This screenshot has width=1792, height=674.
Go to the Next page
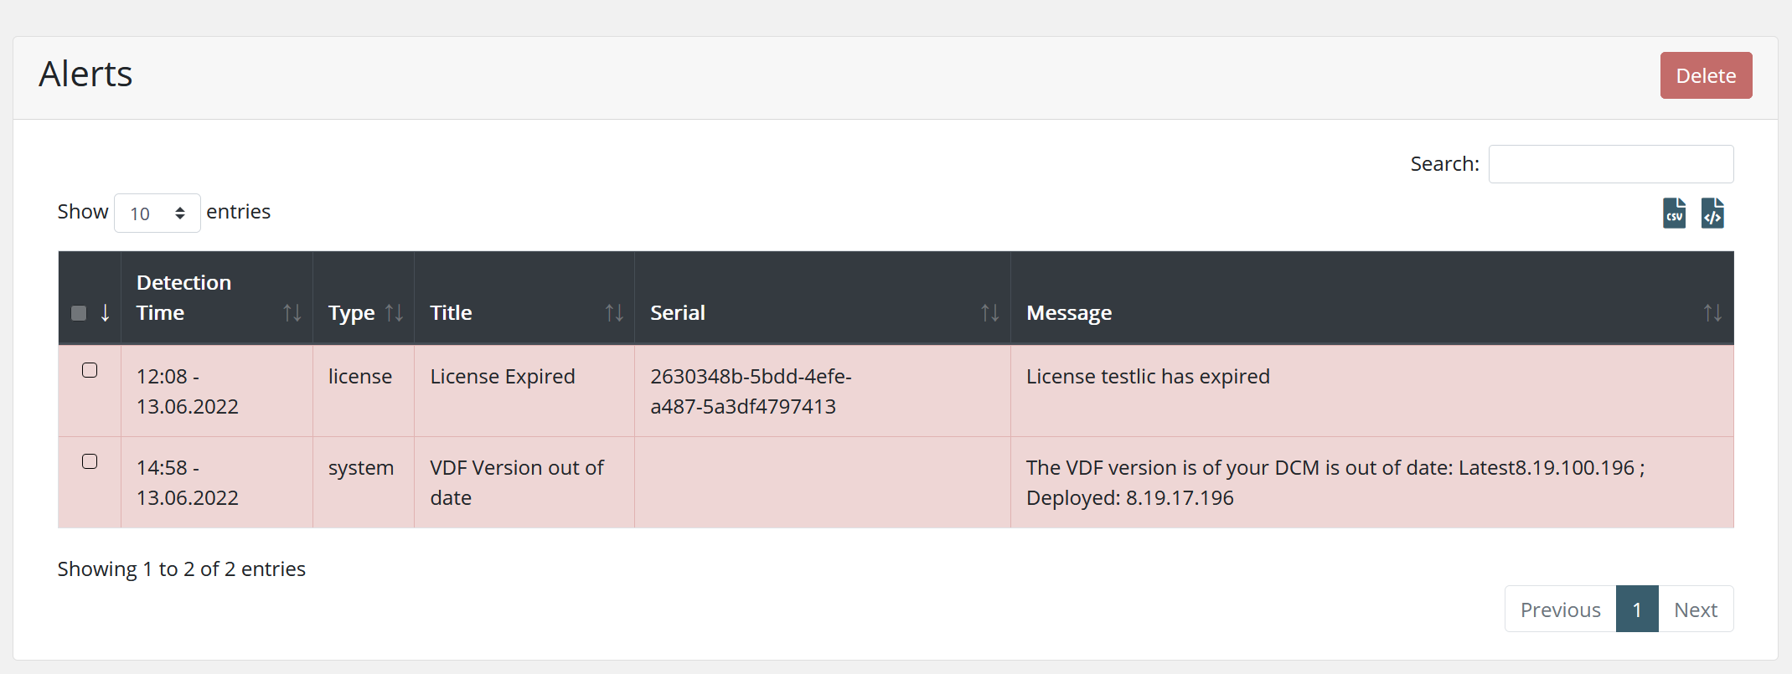pos(1695,610)
